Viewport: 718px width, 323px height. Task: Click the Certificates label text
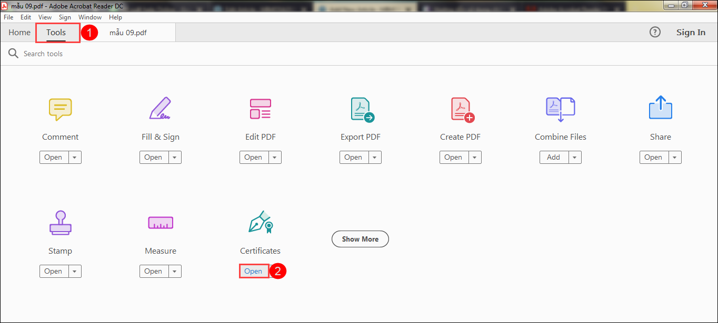click(x=260, y=251)
